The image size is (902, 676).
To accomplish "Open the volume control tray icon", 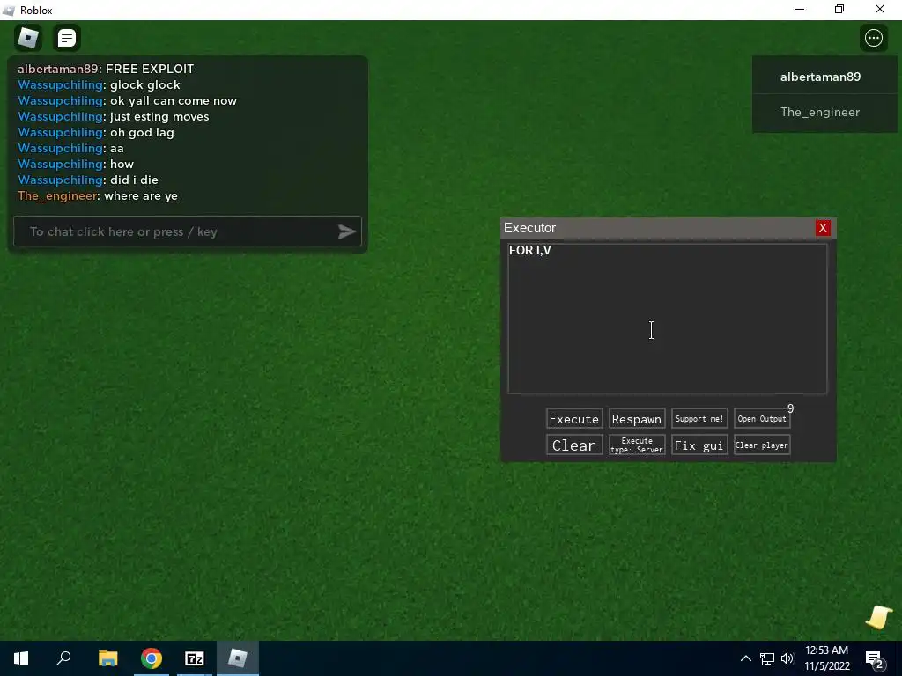I will click(787, 658).
